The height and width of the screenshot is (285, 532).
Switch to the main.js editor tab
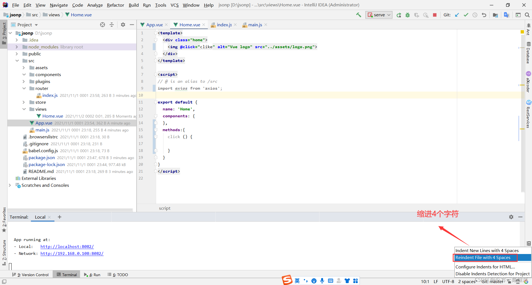coord(255,25)
